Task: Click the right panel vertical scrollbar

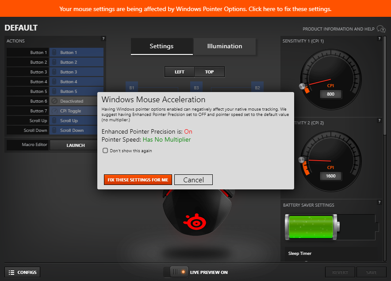Action: click(x=385, y=86)
